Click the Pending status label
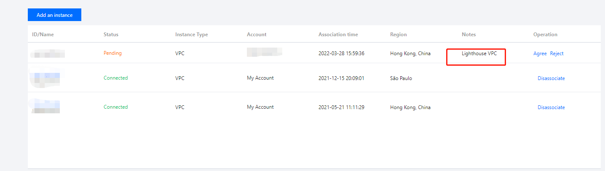 tap(112, 53)
